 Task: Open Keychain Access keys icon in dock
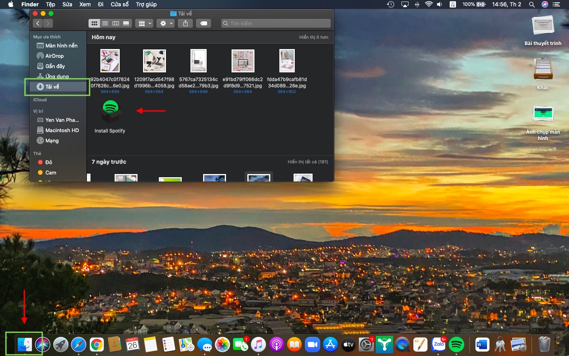500,345
